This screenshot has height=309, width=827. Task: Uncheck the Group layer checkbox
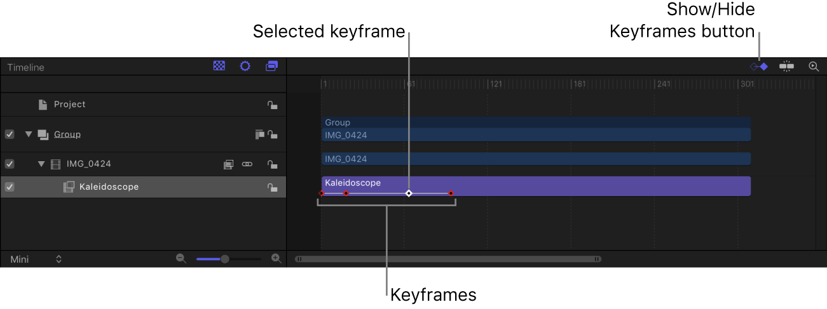coord(10,135)
